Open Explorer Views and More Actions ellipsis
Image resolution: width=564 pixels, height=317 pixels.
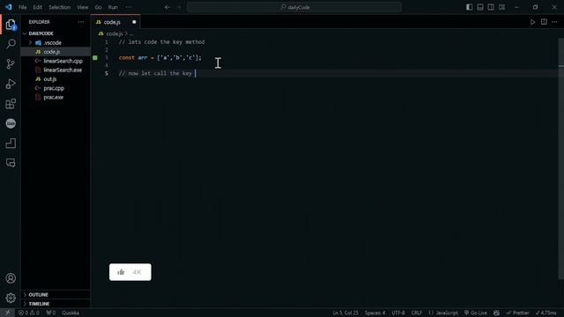pyautogui.click(x=81, y=22)
